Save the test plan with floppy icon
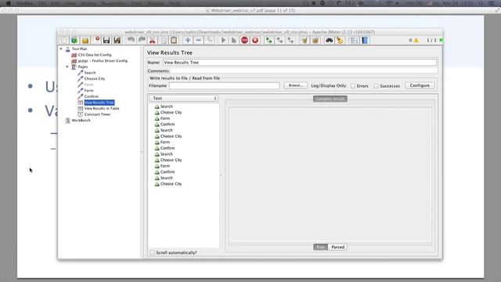 point(106,40)
